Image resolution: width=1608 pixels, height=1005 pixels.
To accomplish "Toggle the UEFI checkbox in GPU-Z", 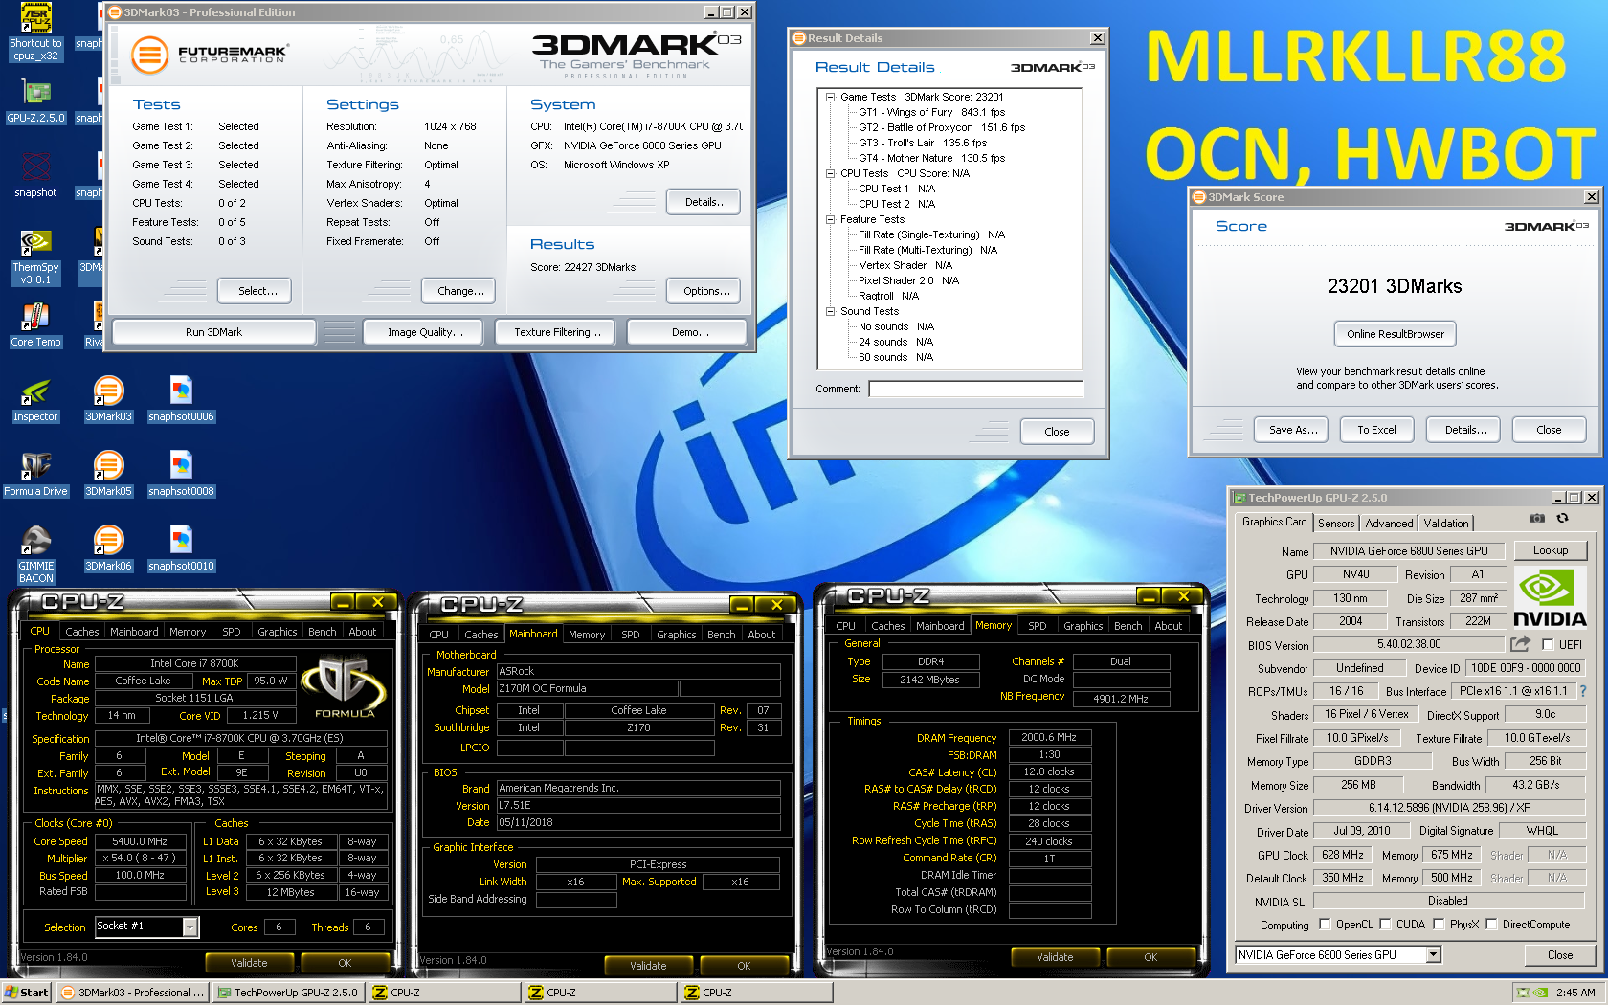I will 1548,645.
